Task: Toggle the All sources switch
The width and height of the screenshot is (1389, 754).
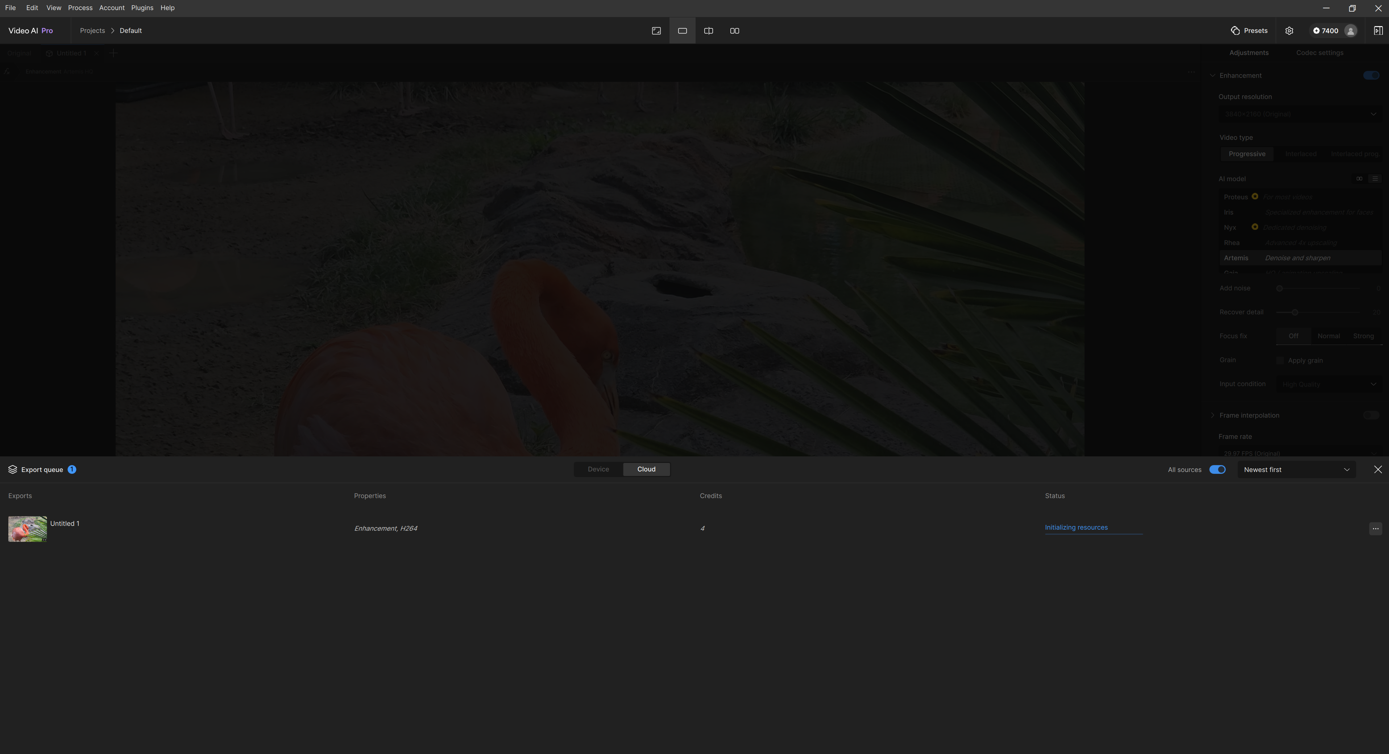Action: click(1217, 470)
